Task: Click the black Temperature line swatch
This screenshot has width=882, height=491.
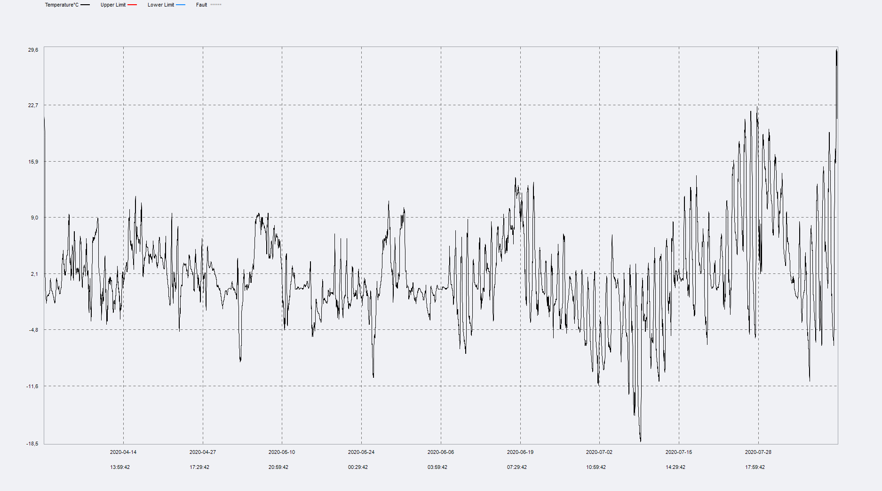Action: [x=85, y=5]
